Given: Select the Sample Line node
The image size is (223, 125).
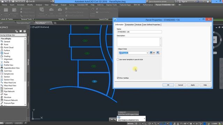Looking at the screenshot, I should (x=9, y=74).
